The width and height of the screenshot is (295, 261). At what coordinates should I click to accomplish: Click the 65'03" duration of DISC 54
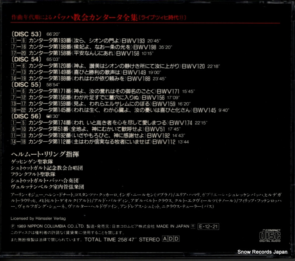(53, 59)
